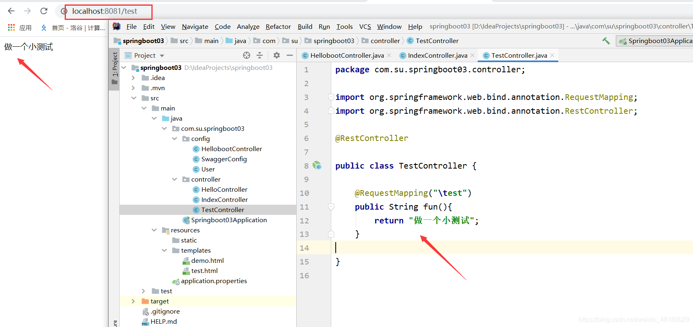The image size is (693, 327).
Task: Open the Springboot03Application run configuration dropdown
Action: (x=655, y=41)
